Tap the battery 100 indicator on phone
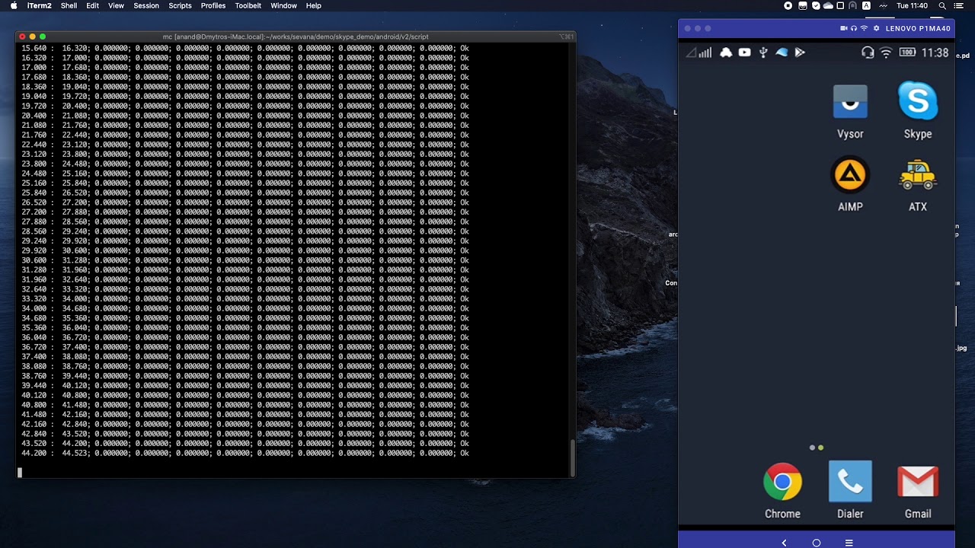 click(x=907, y=53)
